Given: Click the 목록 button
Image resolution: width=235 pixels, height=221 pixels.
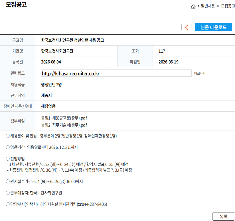Looking at the screenshot, I should coord(224,216).
